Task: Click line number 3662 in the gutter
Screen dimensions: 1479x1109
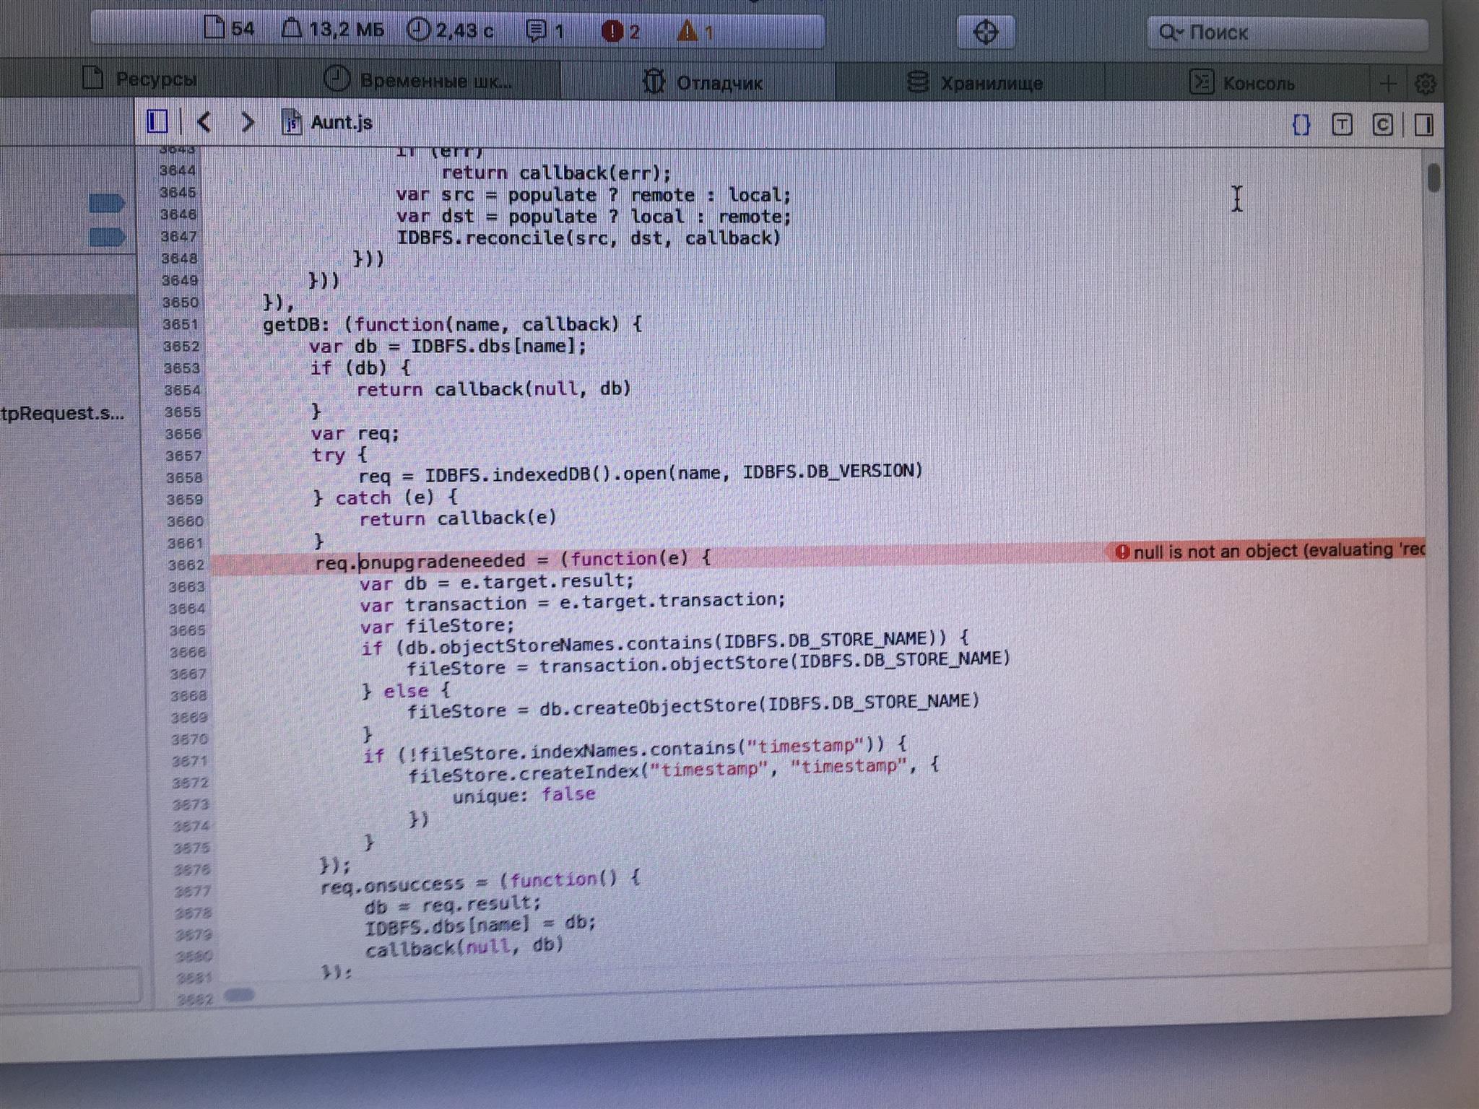Action: click(x=186, y=565)
